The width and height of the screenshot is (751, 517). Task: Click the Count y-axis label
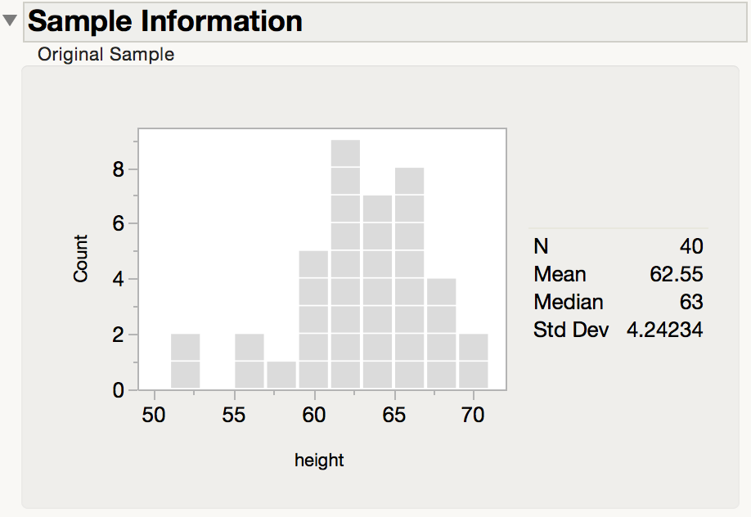pos(80,258)
